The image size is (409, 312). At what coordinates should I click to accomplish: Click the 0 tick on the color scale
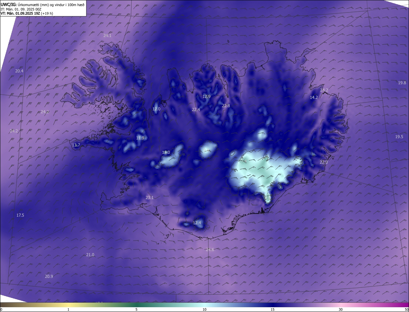(x=1, y=309)
